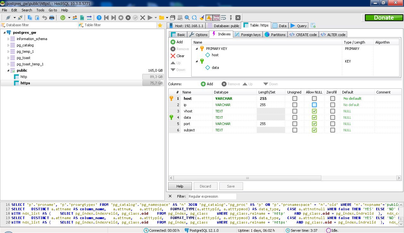The width and height of the screenshot is (404, 233).
Task: Open the Tools menu
Action: click(40, 10)
